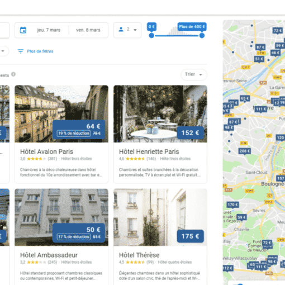The height and width of the screenshot is (285, 285).
Task: Click the 170 € map price marker
Action: [x=232, y=205]
